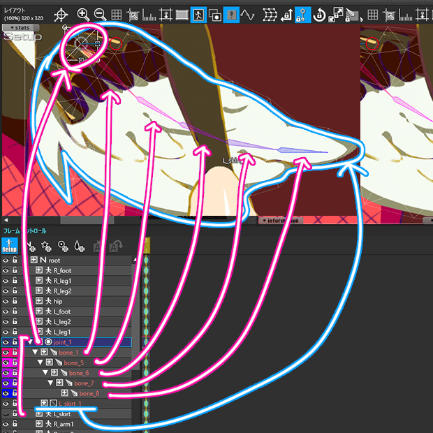Toggle character walking-figure display icon (highlighted blue)

(198, 15)
